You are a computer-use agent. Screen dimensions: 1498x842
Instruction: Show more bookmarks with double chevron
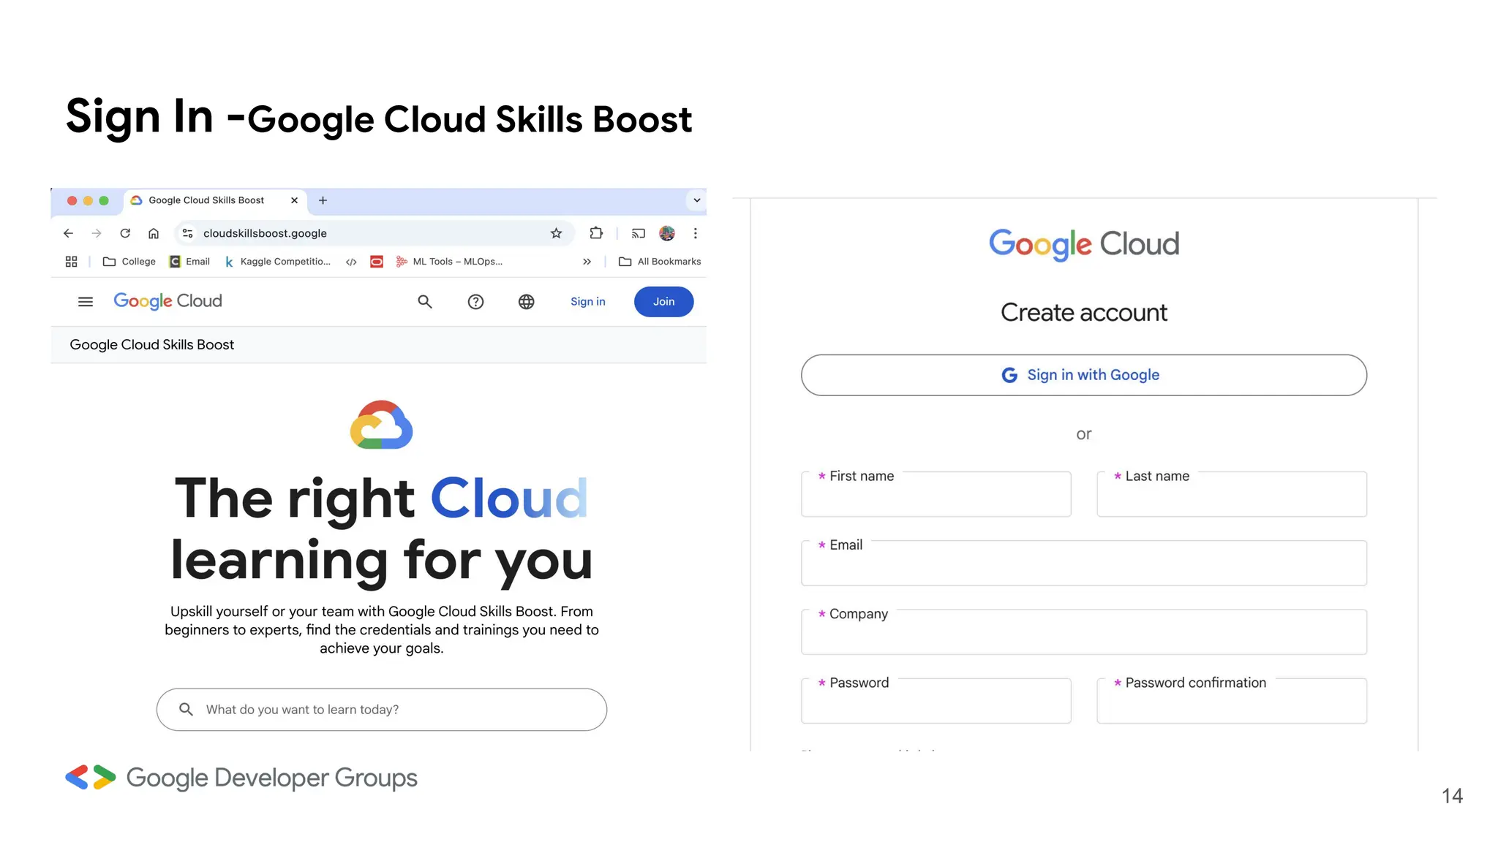coord(587,262)
